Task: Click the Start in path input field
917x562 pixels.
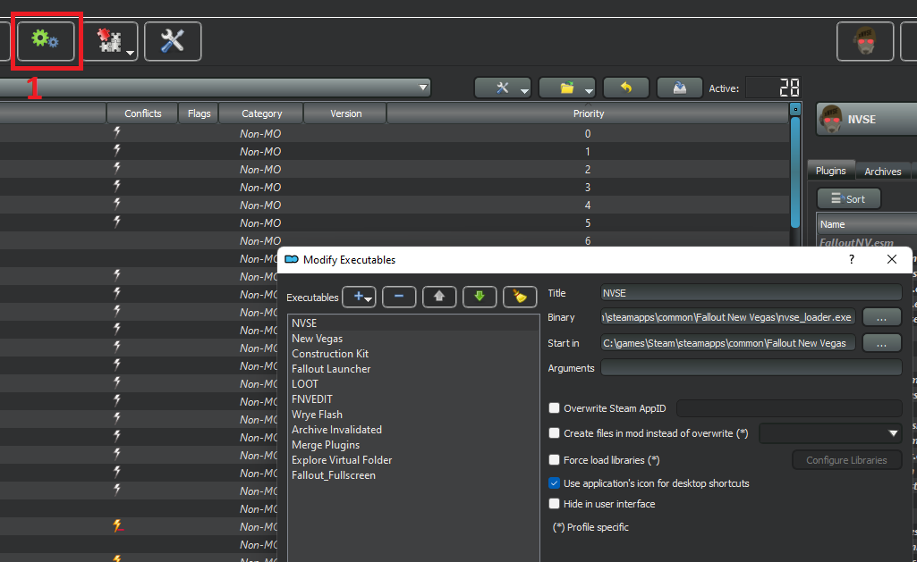Action: tap(728, 343)
